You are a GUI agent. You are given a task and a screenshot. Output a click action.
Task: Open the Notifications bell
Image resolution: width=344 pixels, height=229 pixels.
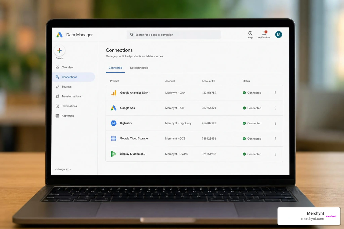coord(264,33)
